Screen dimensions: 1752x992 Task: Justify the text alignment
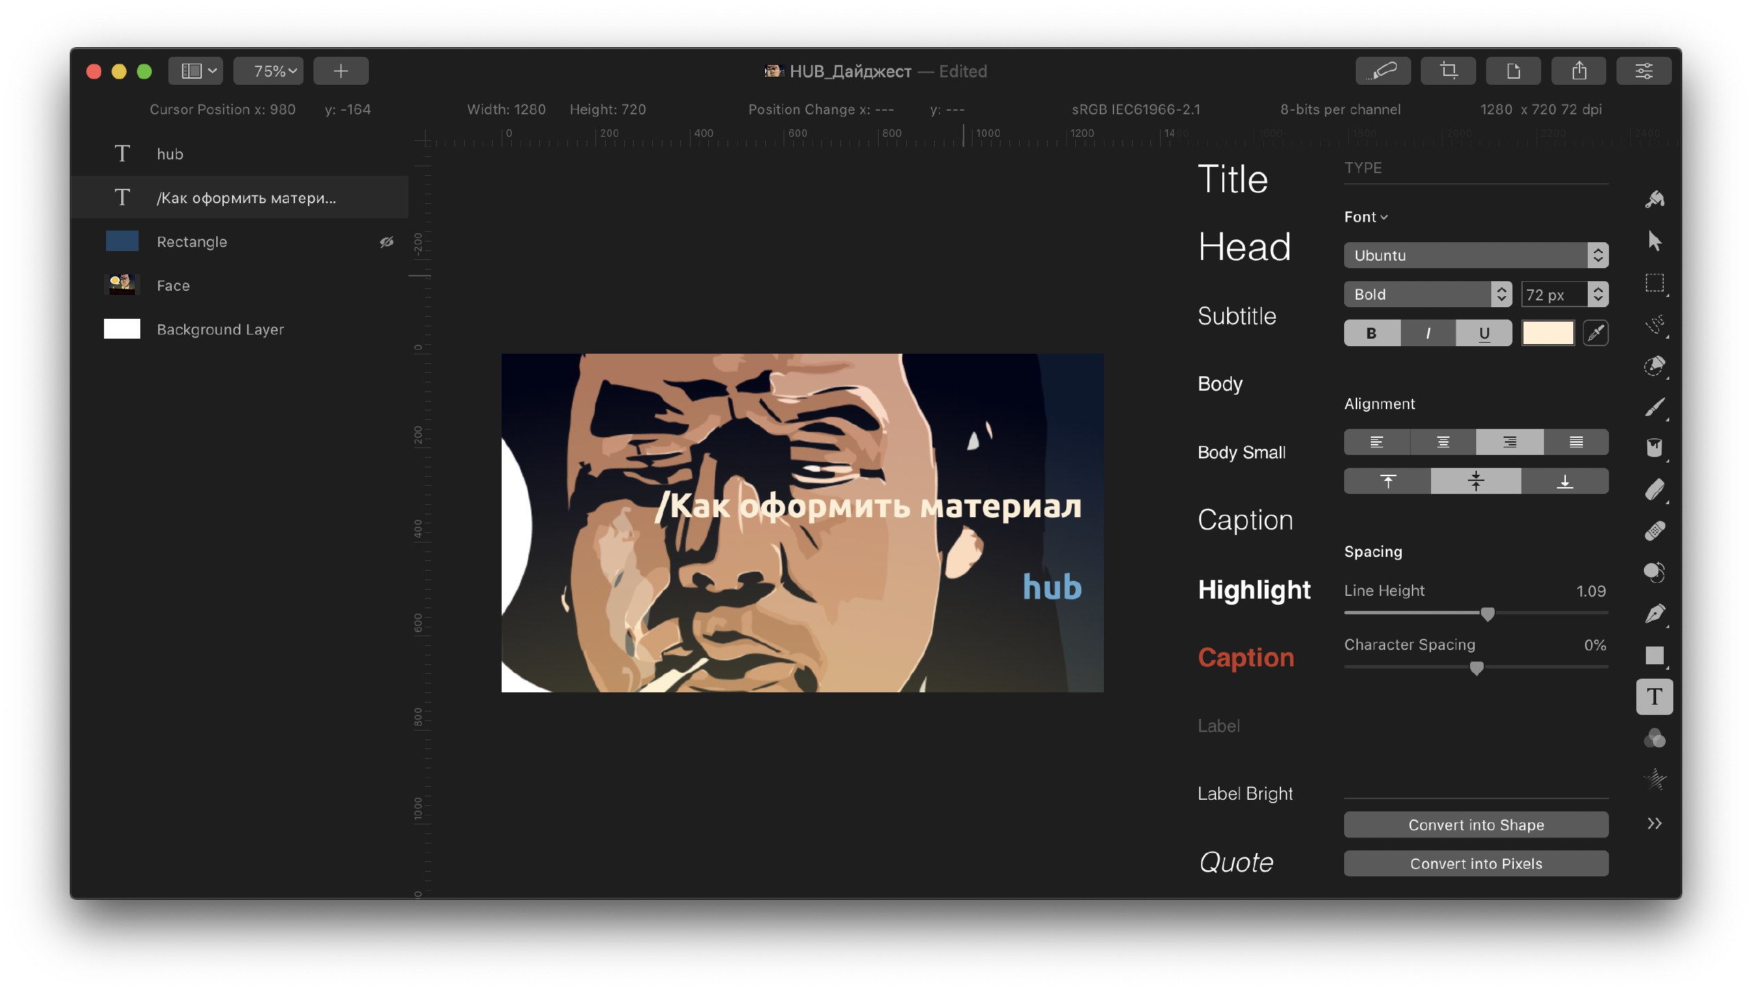(1575, 442)
